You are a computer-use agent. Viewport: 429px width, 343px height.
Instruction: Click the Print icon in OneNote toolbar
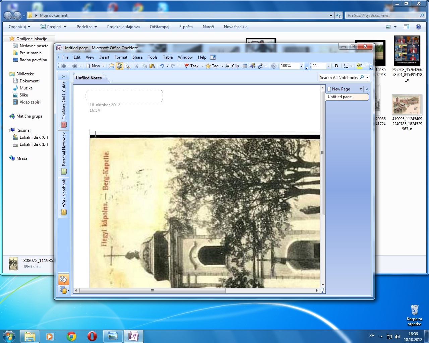tap(119, 66)
